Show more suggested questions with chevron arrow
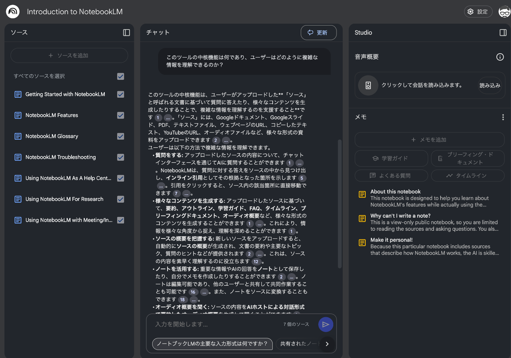This screenshot has height=358, width=511. click(x=327, y=344)
